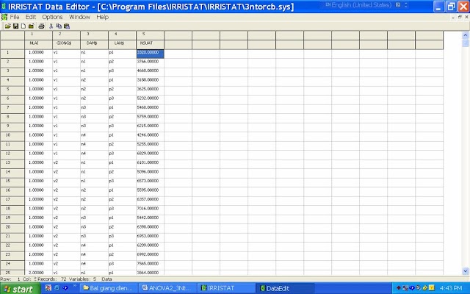The height and width of the screenshot is (294, 470).
Task: Click the LAN$ cell p2 in row 17
Action: coord(122,201)
